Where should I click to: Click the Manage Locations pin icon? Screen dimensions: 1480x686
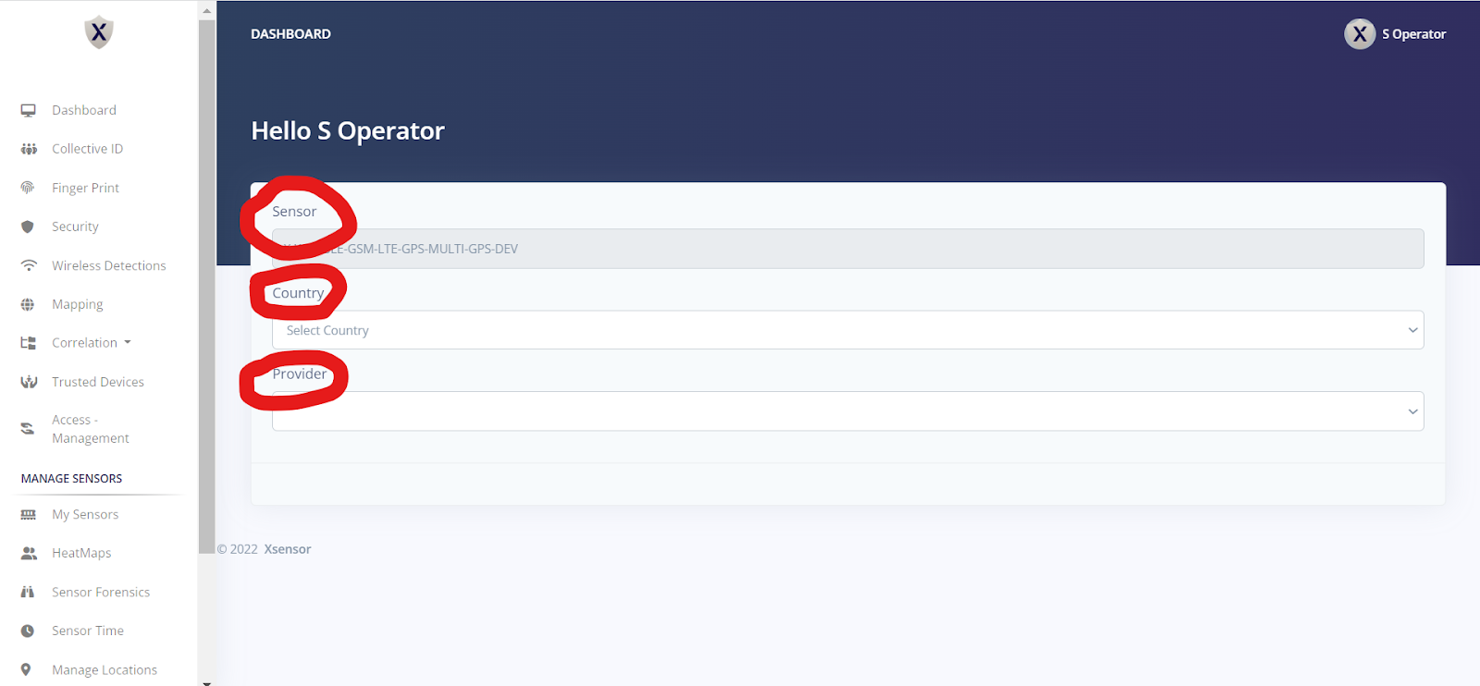pyautogui.click(x=29, y=668)
